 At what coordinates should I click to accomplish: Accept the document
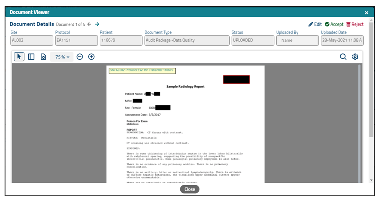(334, 24)
